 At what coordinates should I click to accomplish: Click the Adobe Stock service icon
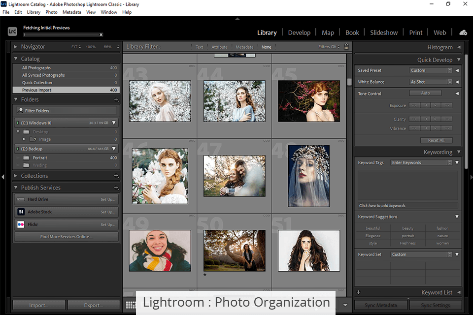click(21, 212)
